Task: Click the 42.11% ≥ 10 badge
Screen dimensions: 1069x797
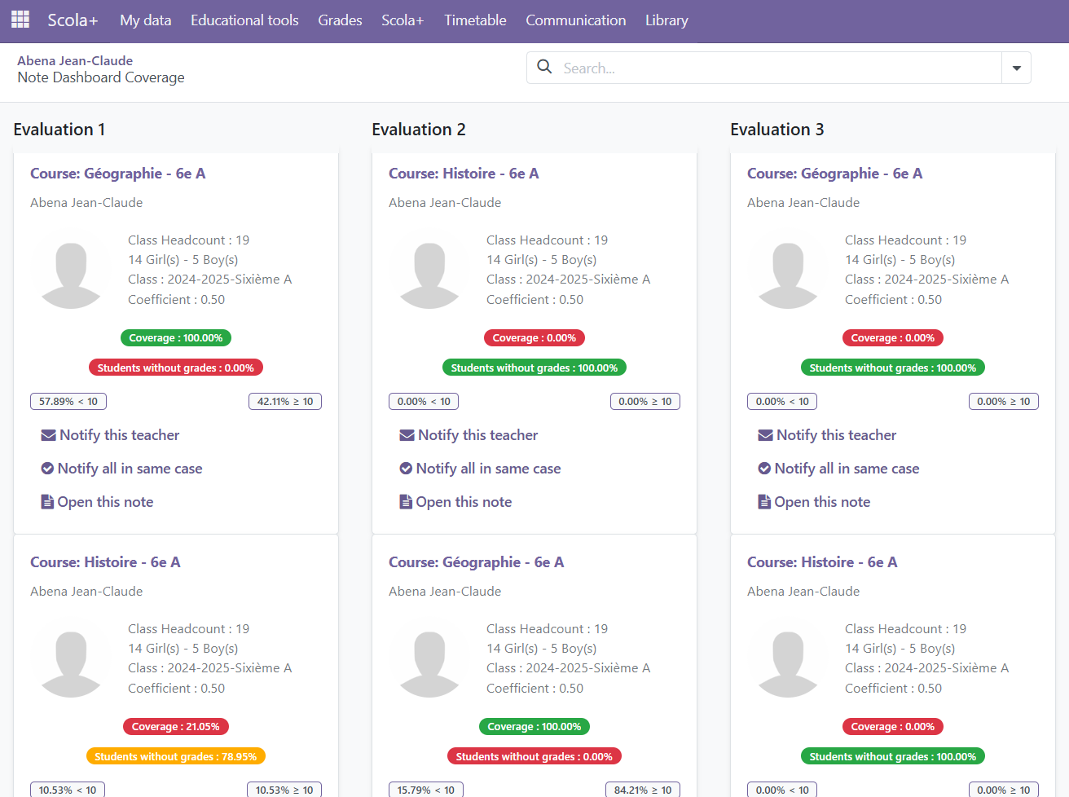Action: tap(285, 402)
